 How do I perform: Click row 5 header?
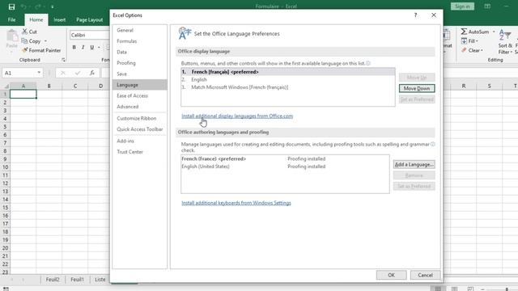[x=5, y=126]
